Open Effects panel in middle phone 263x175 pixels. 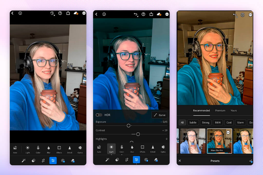[x=142, y=149]
